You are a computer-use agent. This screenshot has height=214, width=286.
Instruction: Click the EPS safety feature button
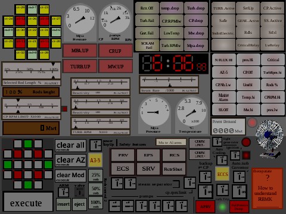click(148, 155)
